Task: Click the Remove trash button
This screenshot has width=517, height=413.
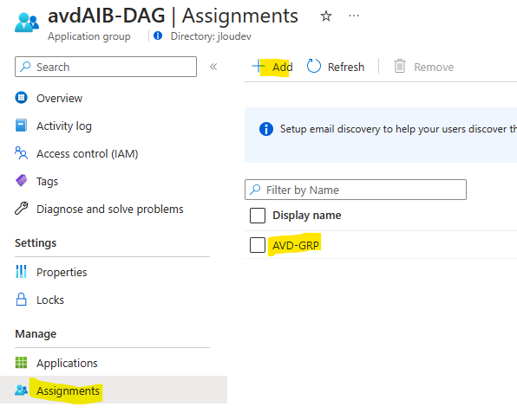Action: tap(424, 68)
